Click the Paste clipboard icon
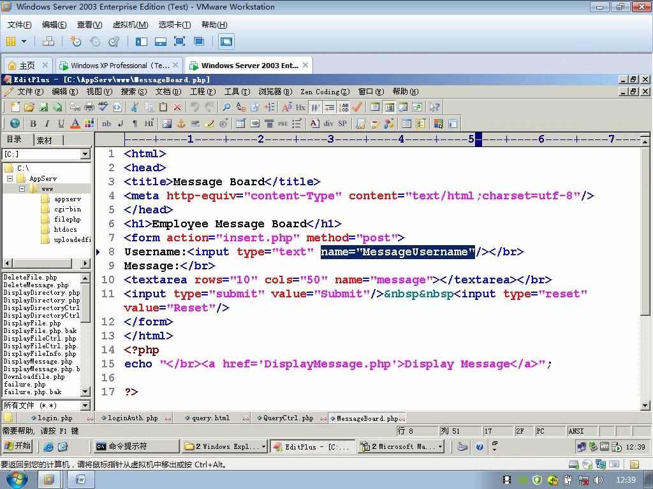The height and width of the screenshot is (489, 653). pos(163,107)
